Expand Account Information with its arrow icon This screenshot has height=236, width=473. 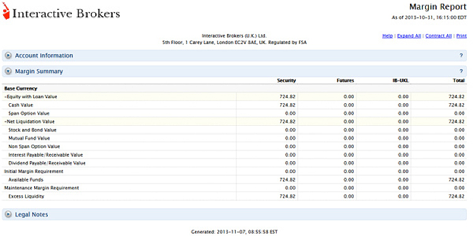[x=8, y=55]
